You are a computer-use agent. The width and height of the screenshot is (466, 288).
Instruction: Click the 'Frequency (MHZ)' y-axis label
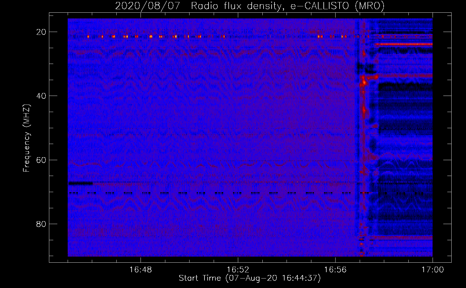click(26, 138)
